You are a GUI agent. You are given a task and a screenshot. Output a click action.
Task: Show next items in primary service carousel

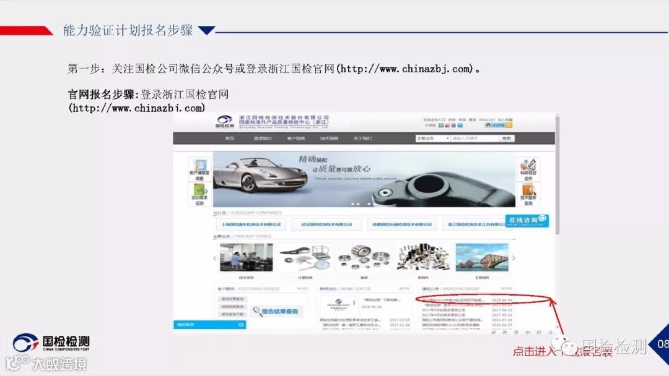(x=514, y=258)
